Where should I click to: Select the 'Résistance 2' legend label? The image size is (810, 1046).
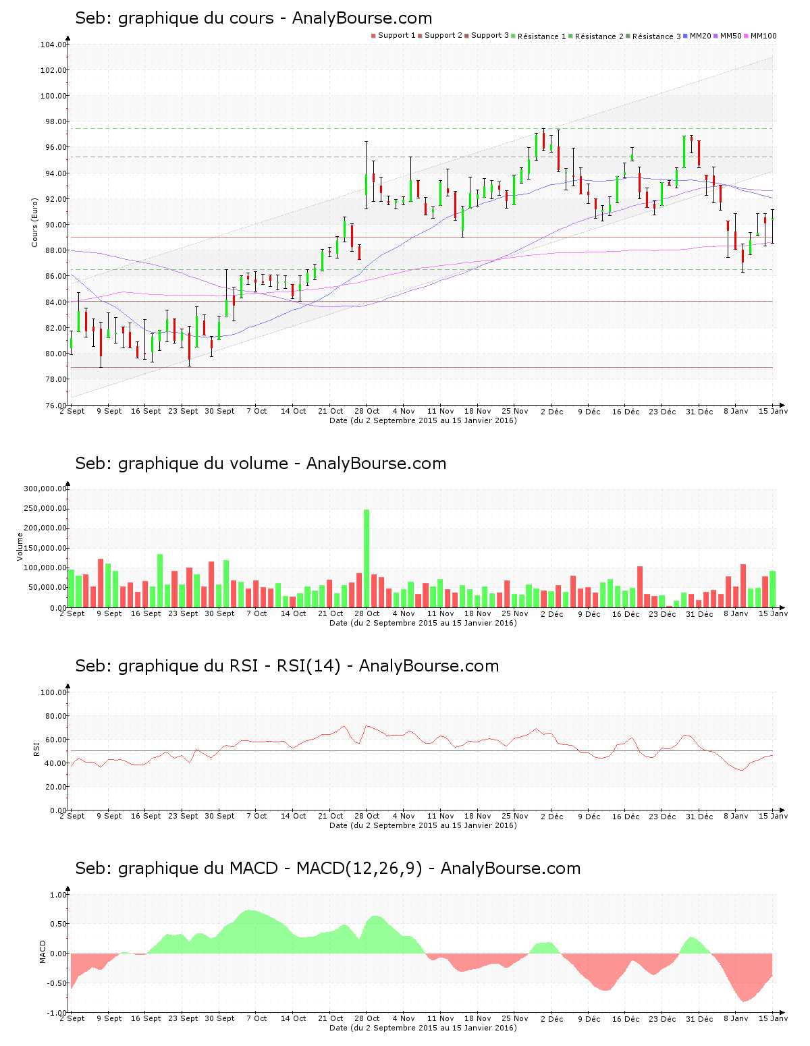[x=599, y=36]
